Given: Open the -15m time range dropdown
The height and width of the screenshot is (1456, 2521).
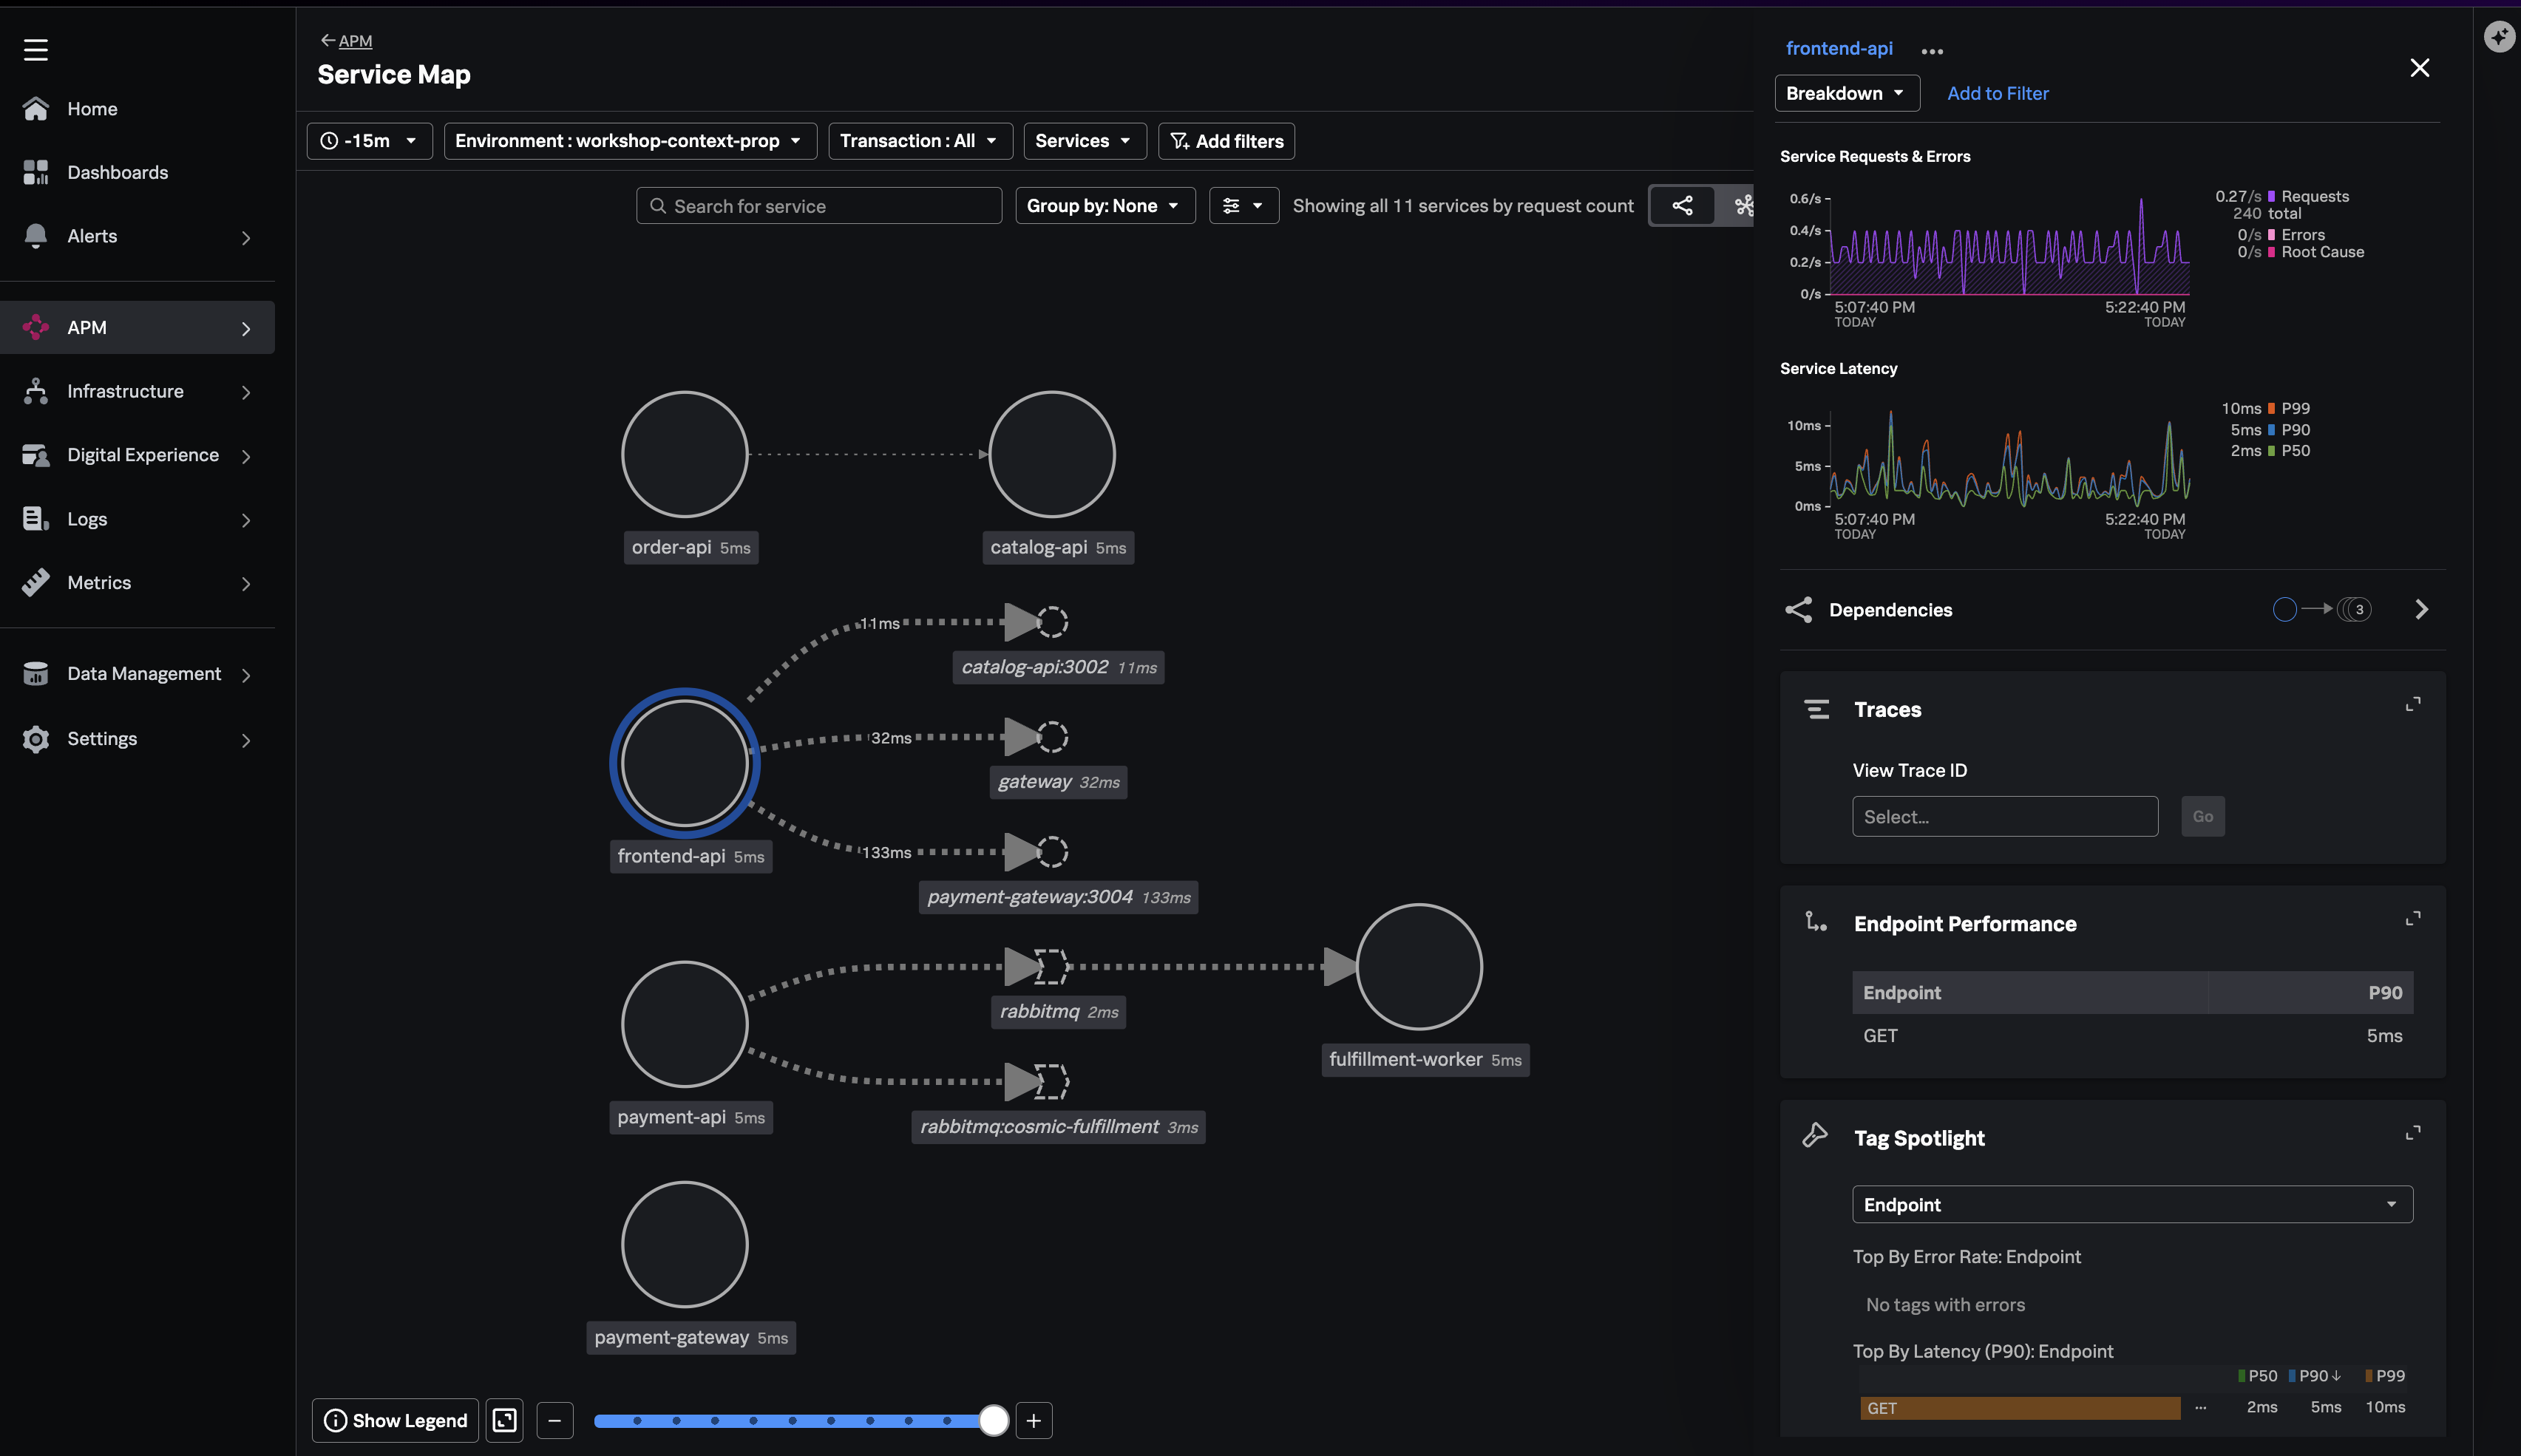Looking at the screenshot, I should click(x=369, y=141).
